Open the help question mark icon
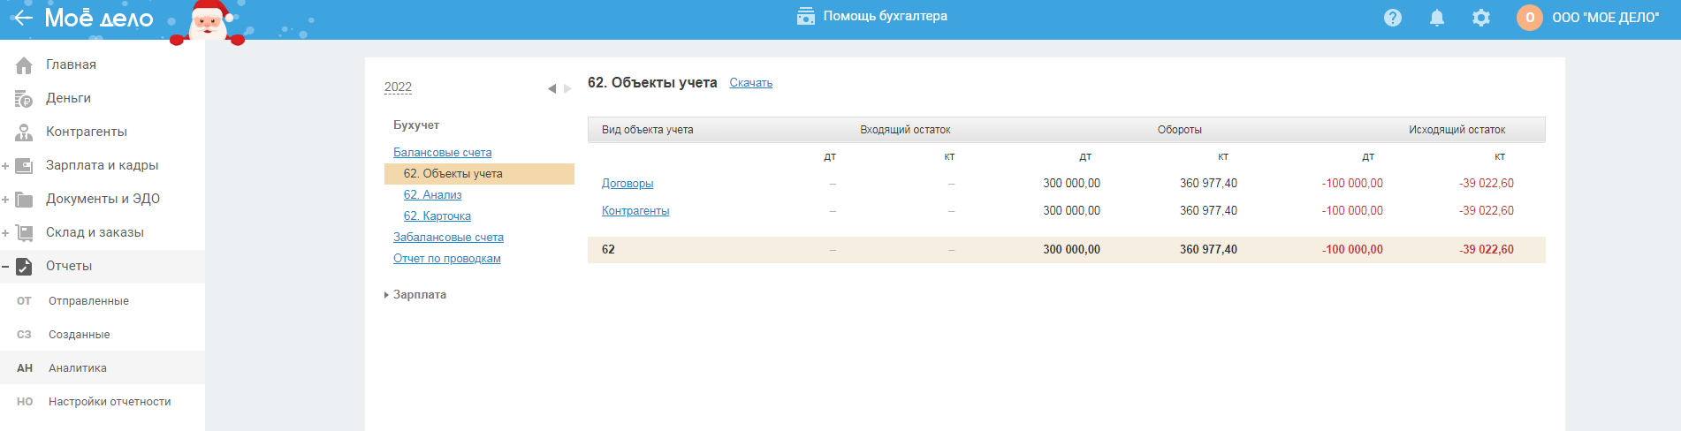This screenshot has width=1681, height=431. click(x=1393, y=18)
